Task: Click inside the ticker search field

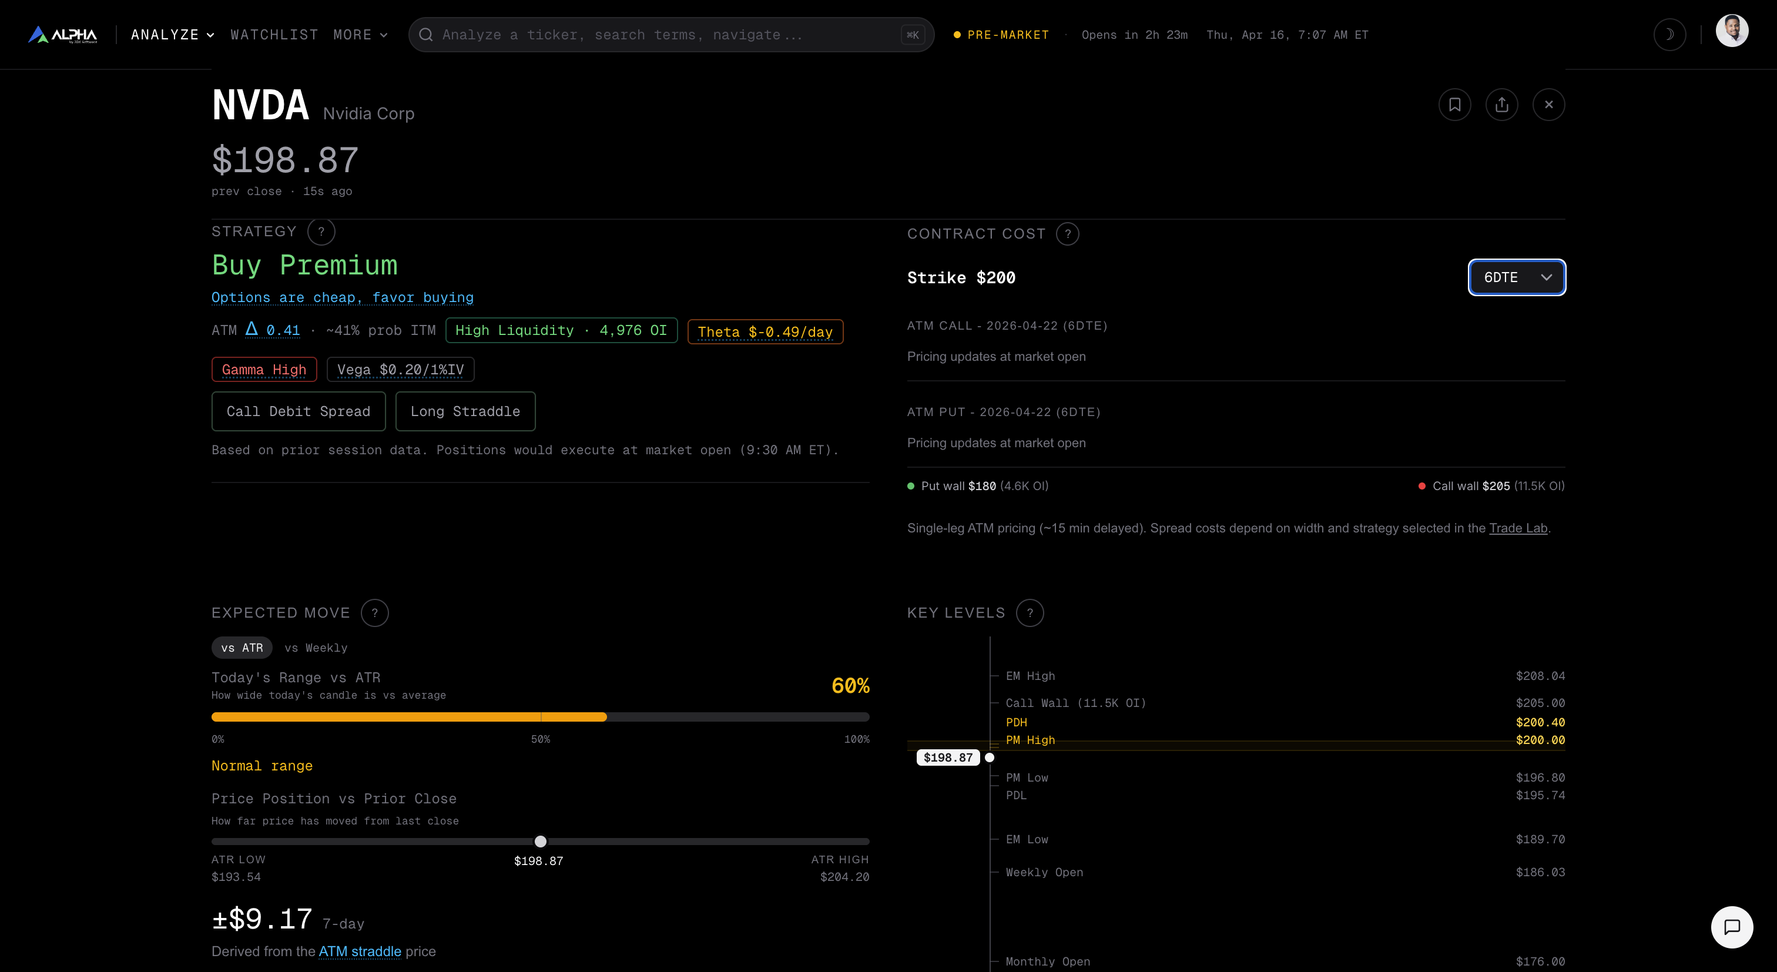Action: (x=655, y=35)
